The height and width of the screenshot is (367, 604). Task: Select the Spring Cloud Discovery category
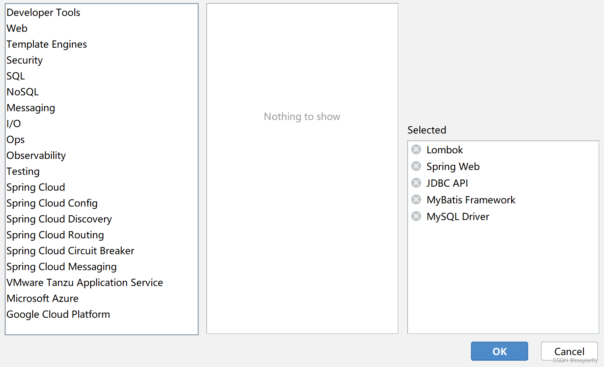[x=102, y=219]
